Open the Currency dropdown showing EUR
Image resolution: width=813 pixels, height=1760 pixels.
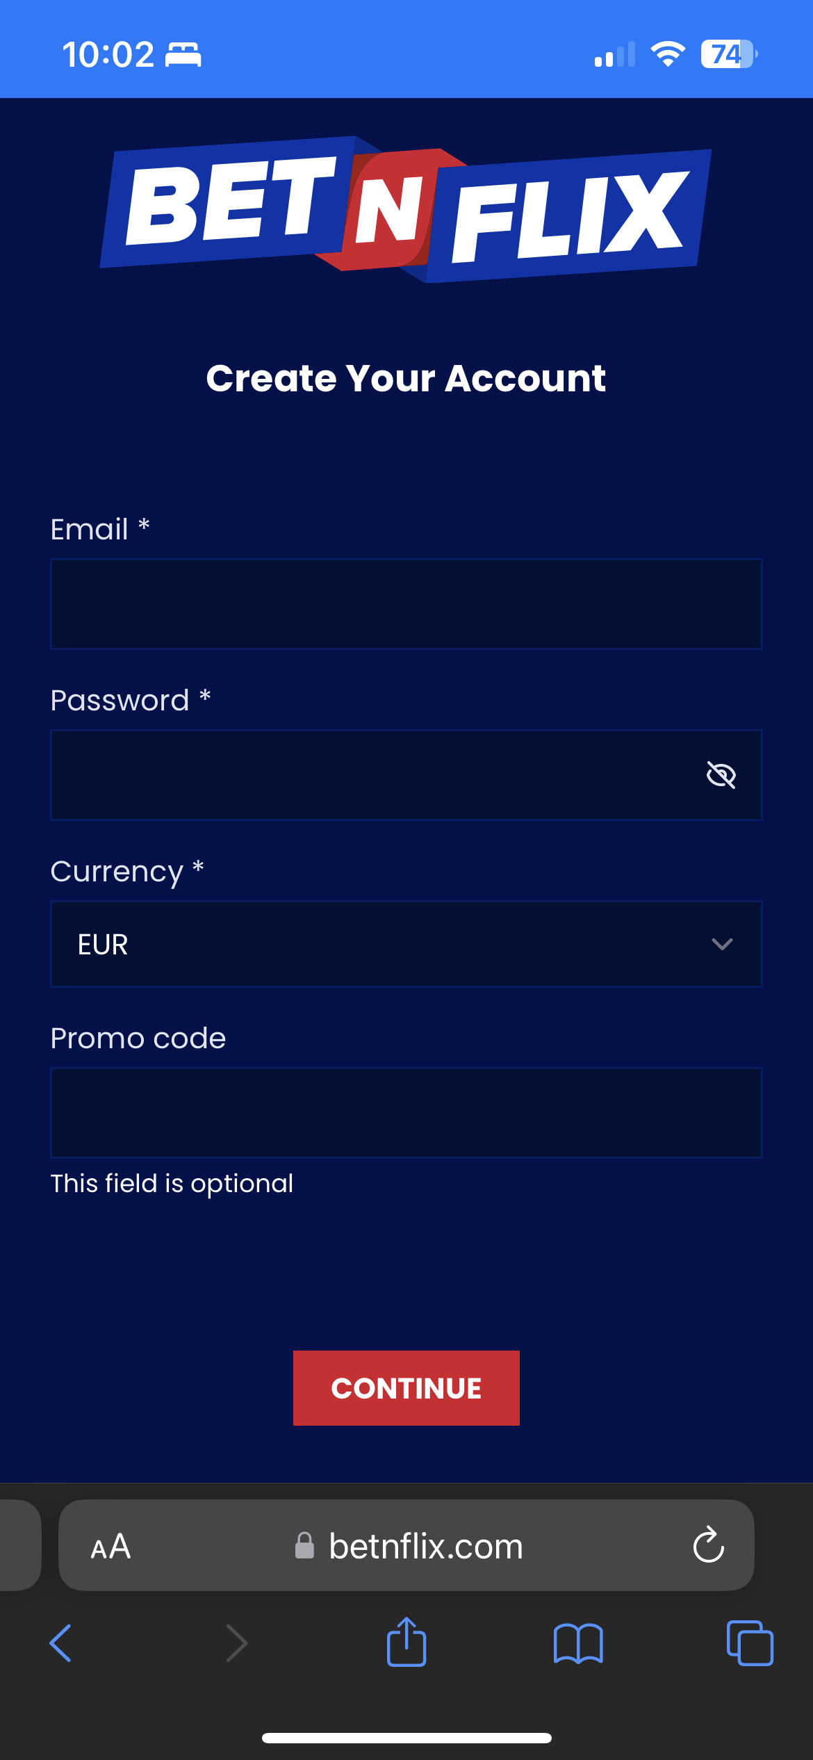389,944
